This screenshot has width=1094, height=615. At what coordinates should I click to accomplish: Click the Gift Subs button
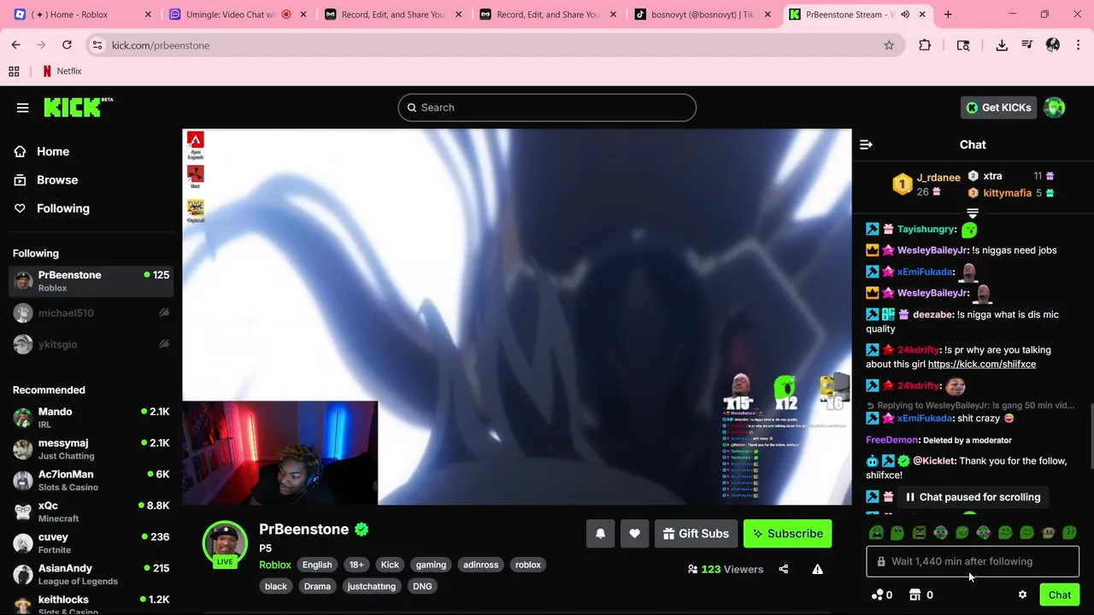(x=696, y=534)
